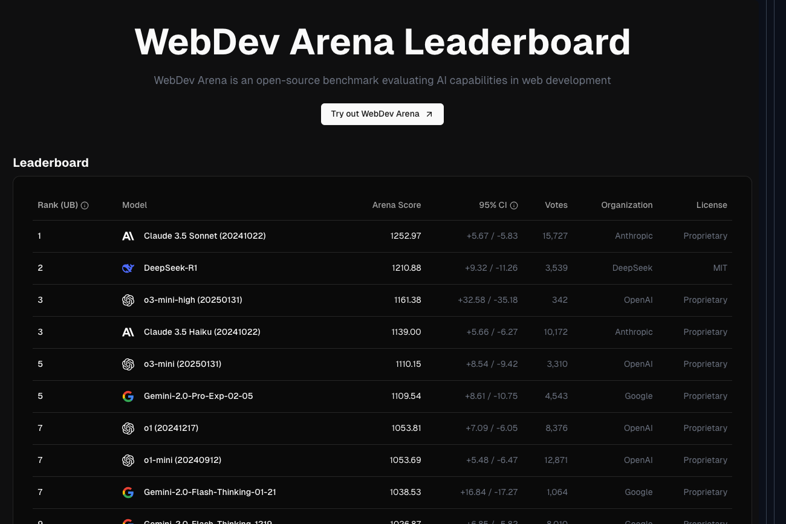
Task: Click the Anthropic logo beside Claude 3.5 Haiku
Action: coord(128,332)
